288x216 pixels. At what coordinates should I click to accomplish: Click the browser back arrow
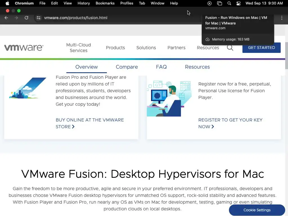(x=6, y=18)
